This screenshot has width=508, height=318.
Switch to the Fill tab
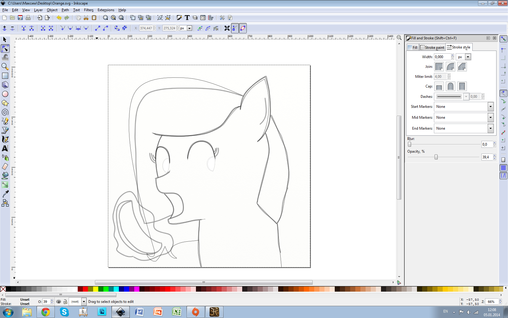413,47
